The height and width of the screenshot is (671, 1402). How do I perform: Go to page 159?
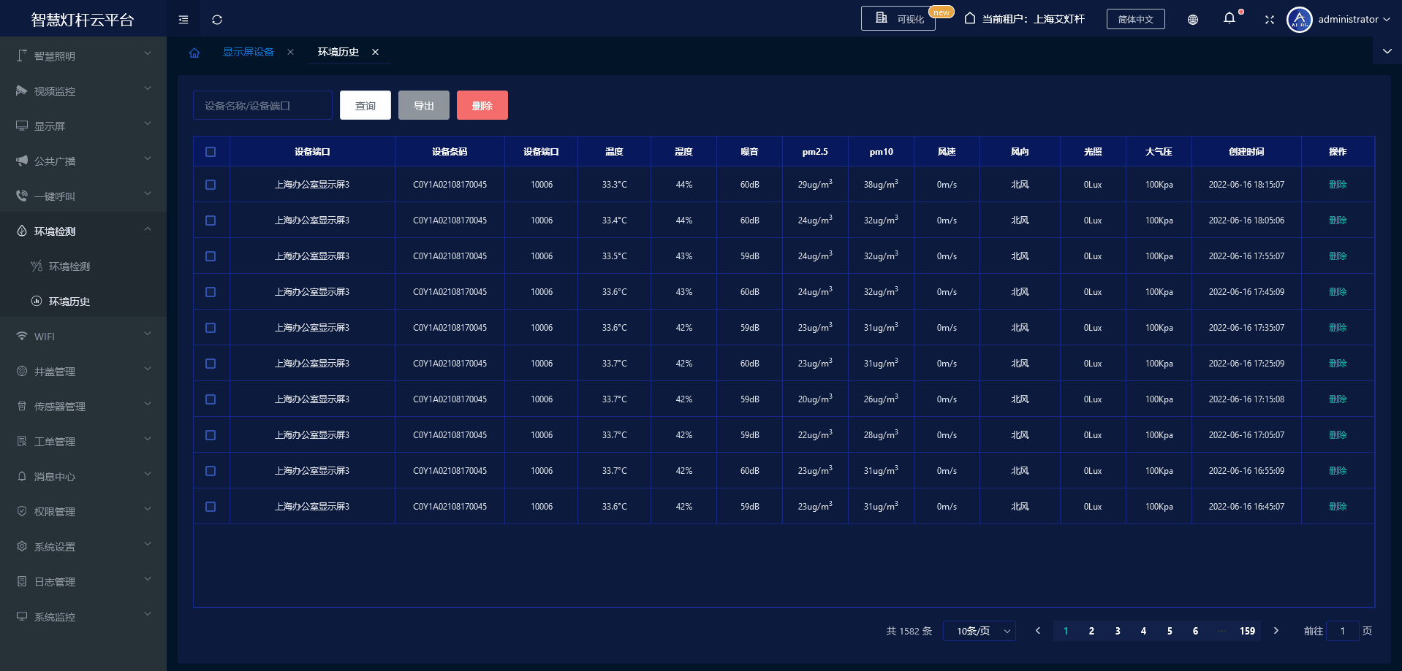click(x=1248, y=631)
